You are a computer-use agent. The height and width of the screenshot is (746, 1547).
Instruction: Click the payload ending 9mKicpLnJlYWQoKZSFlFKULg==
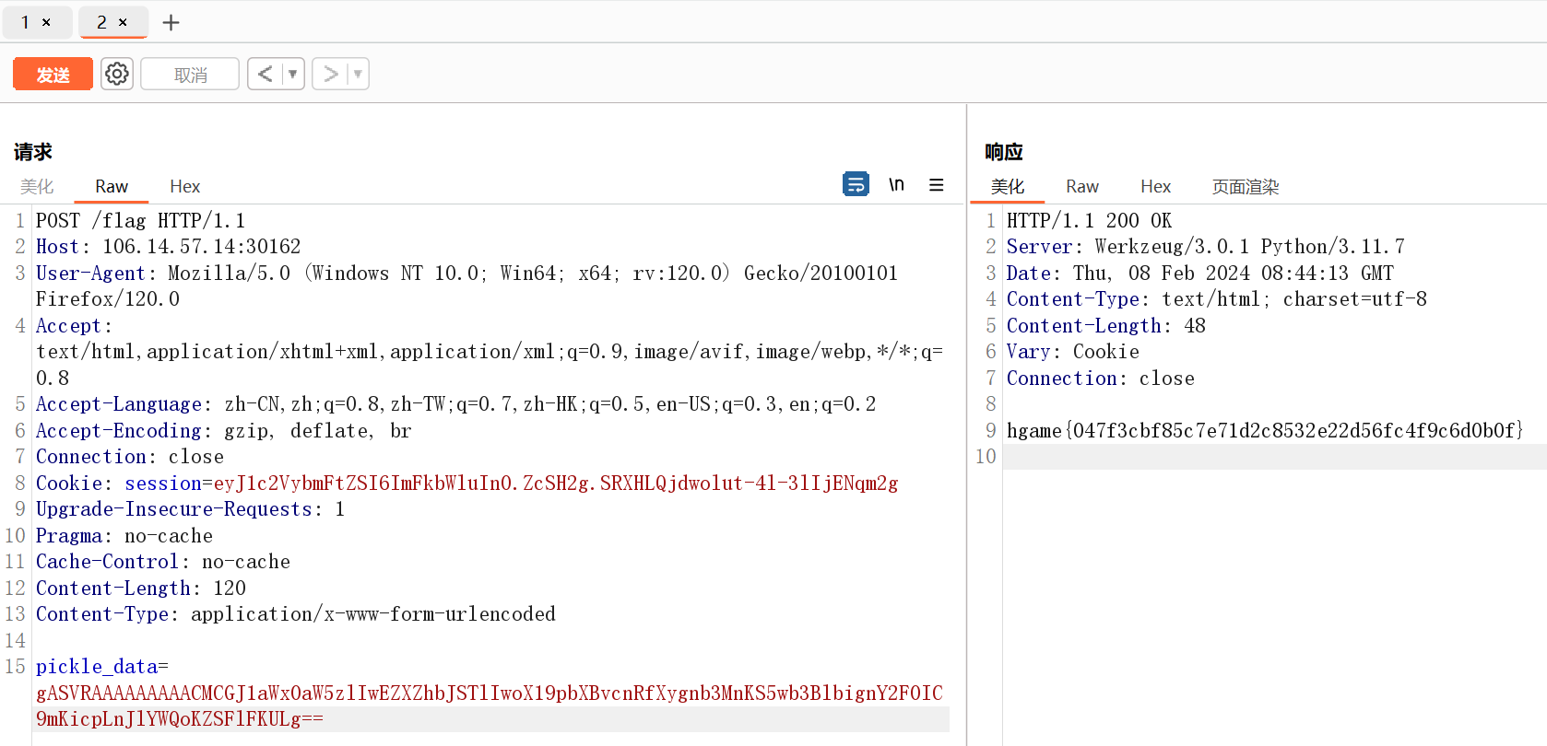click(179, 718)
